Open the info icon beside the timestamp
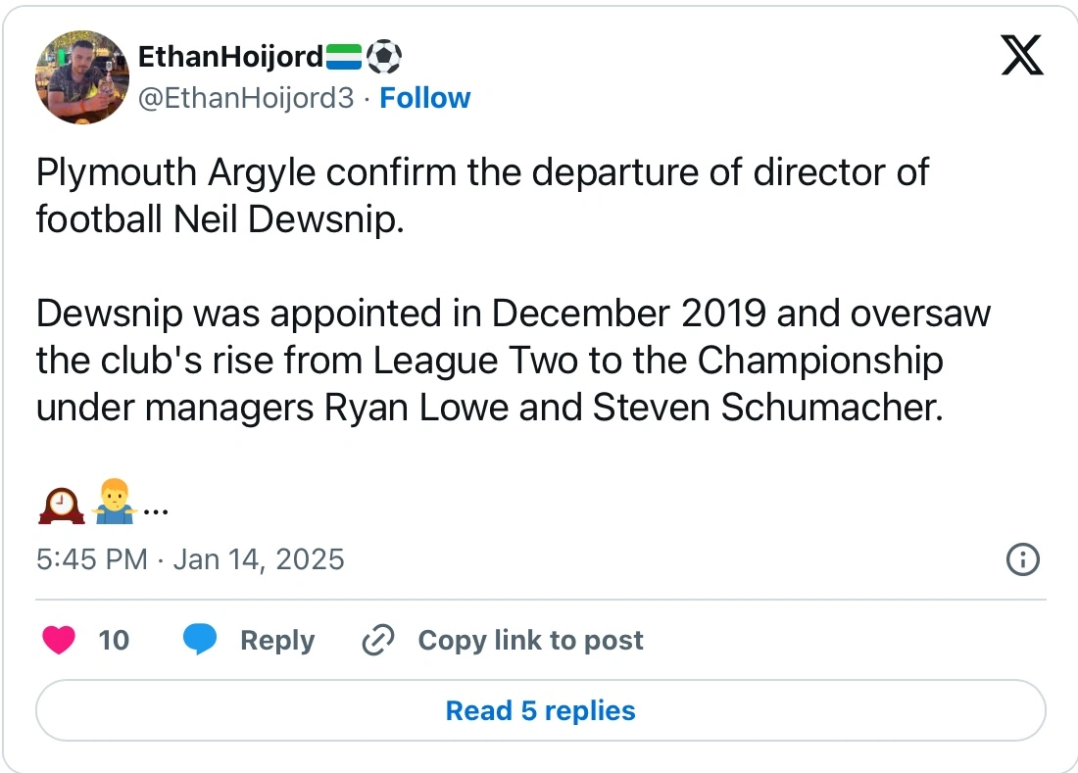The image size is (1078, 773). point(1022,559)
